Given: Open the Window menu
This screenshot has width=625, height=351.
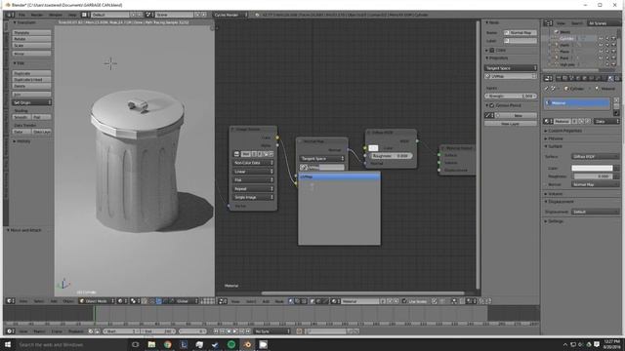Looking at the screenshot, I should click(x=56, y=15).
